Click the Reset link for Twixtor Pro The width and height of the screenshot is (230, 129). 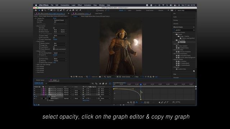[55, 18]
